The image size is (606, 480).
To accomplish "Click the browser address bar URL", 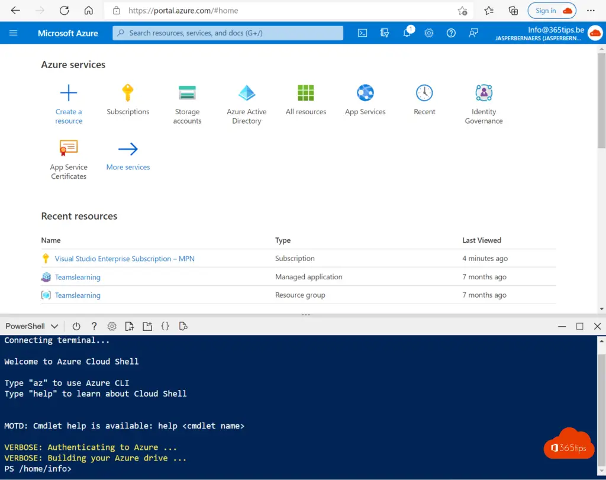I will pos(183,11).
